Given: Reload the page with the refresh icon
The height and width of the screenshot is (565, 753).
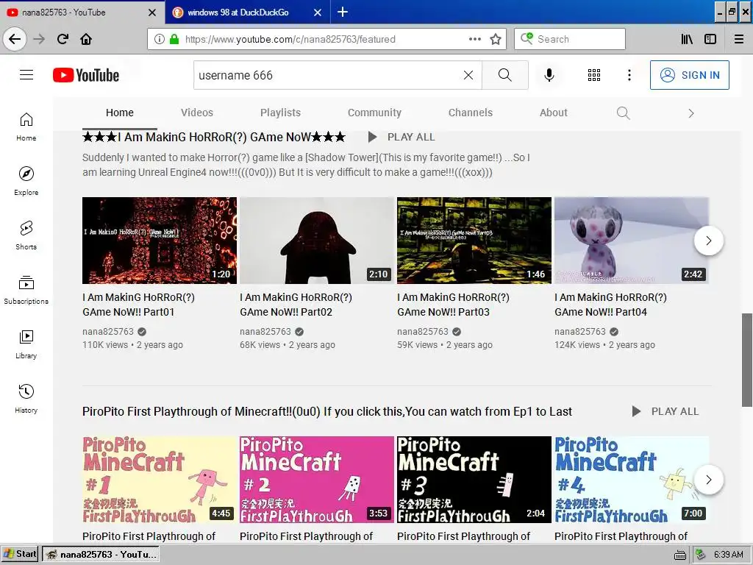Looking at the screenshot, I should [63, 39].
